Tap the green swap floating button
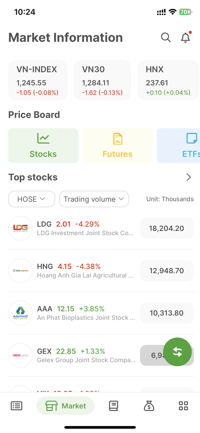Image resolution: width=200 pixels, height=433 pixels. tap(177, 352)
